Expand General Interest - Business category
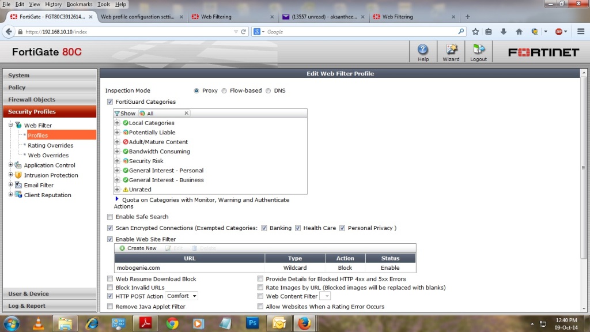Viewport: 590px width, 332px height. point(117,180)
